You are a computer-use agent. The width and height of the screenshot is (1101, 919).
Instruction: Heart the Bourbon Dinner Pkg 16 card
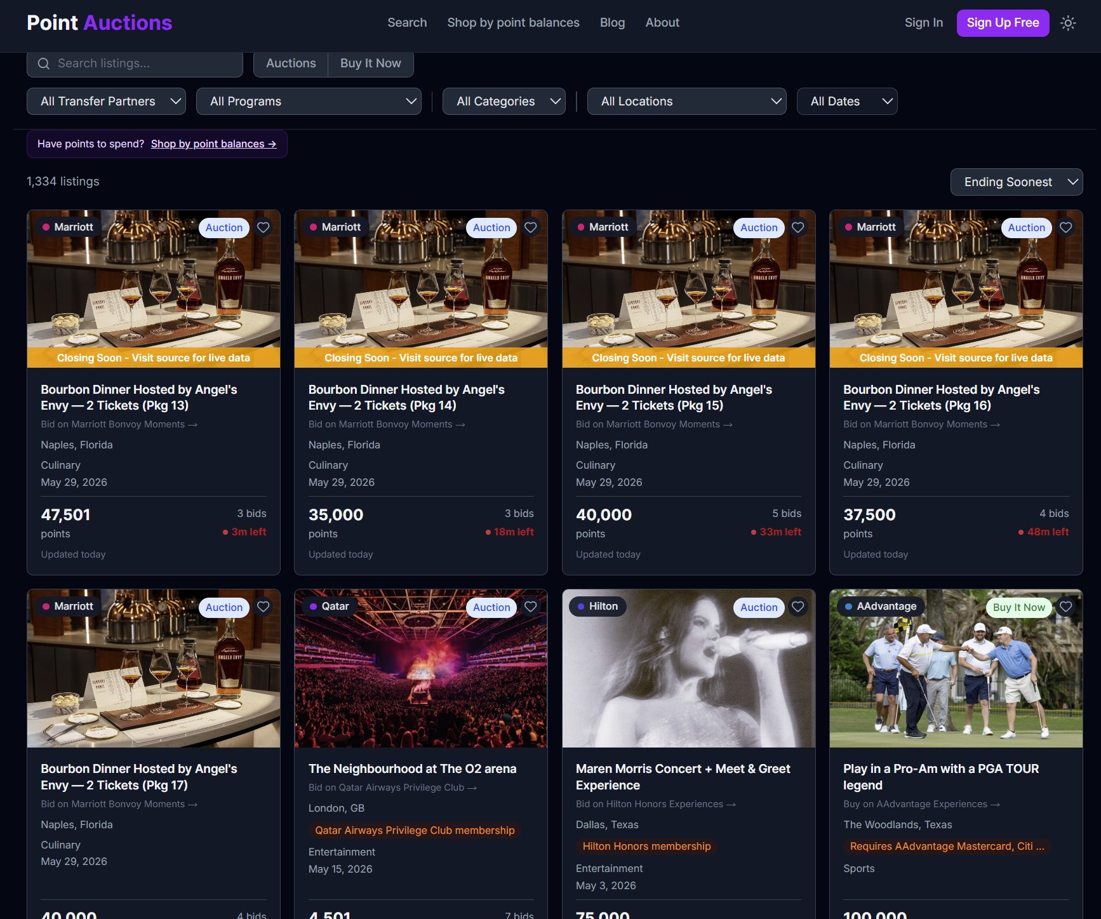coord(1066,227)
